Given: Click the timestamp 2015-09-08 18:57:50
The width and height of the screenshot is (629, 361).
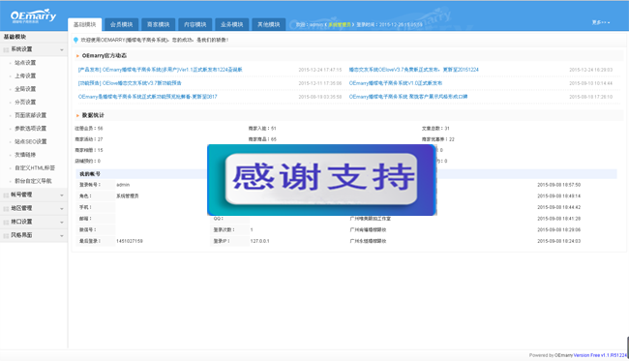Looking at the screenshot, I should [558, 185].
